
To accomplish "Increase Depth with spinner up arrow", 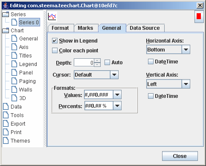I will point(97,60).
